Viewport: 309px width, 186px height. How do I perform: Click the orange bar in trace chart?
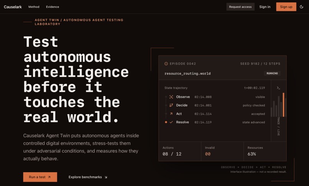pos(283,105)
